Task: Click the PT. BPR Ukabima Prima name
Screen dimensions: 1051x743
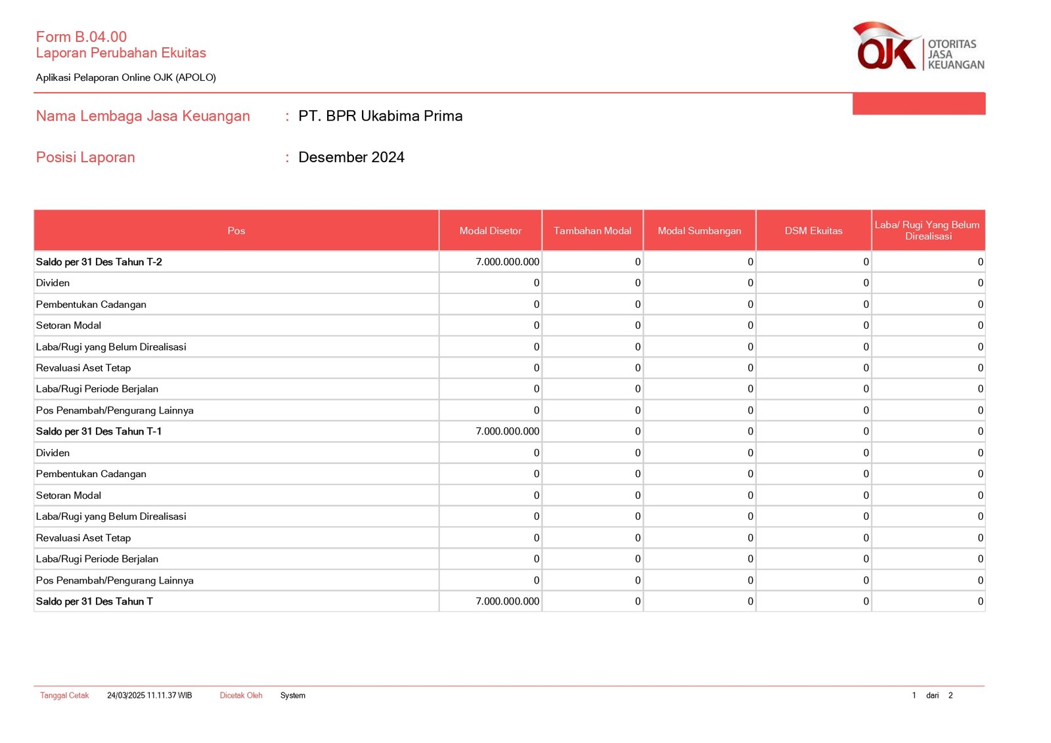Action: point(380,116)
